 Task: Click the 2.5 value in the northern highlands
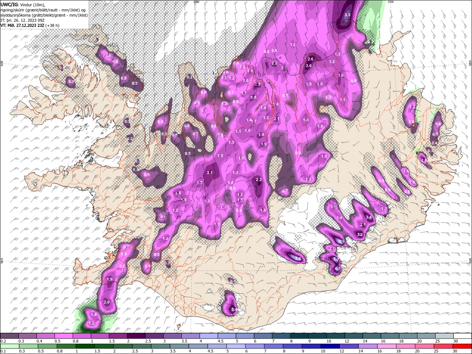[257, 84]
